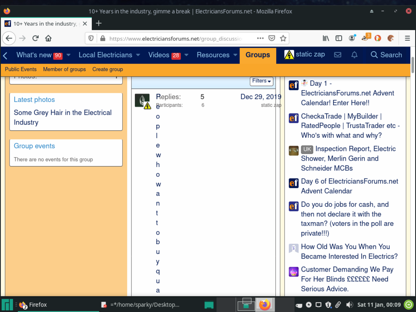Click the Create group link
The height and width of the screenshot is (312, 416).
coord(107,69)
